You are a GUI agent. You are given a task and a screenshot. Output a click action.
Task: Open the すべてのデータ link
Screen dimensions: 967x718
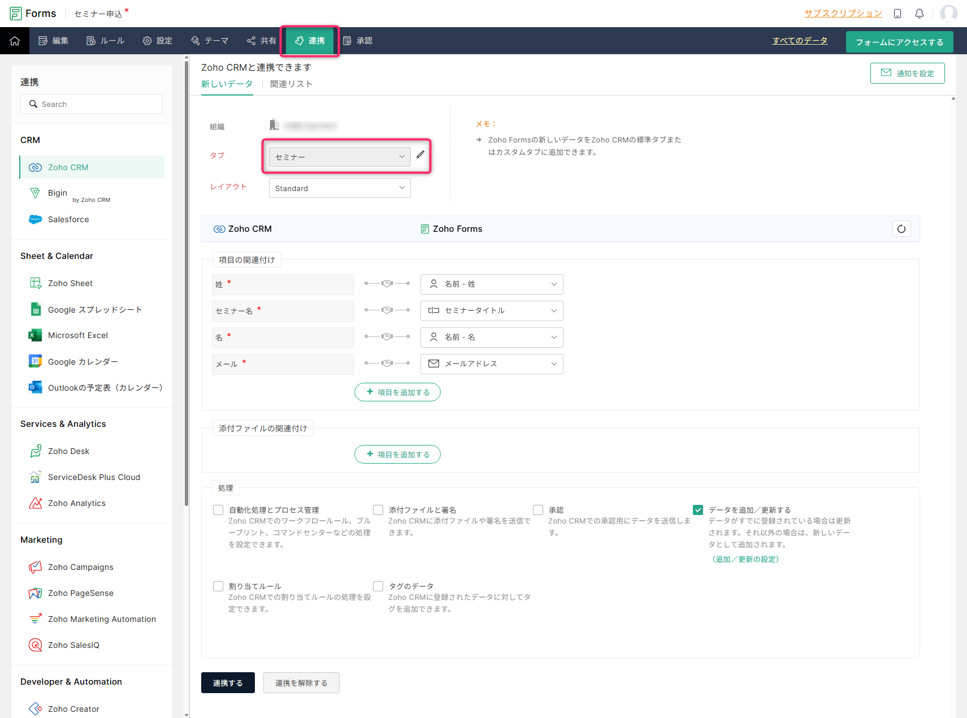click(800, 41)
